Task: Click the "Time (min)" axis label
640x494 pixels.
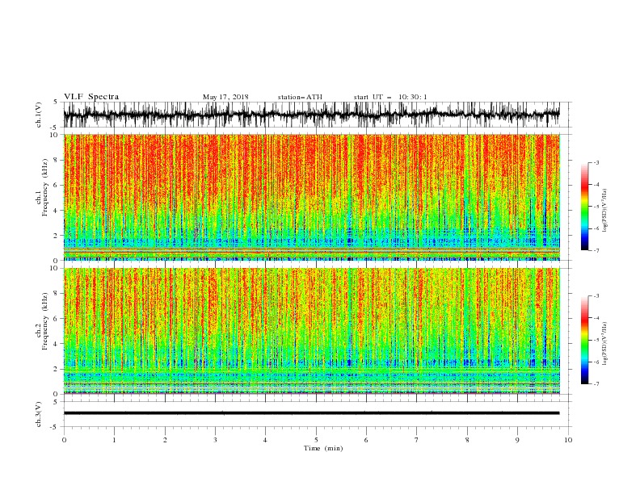Action: tap(323, 448)
